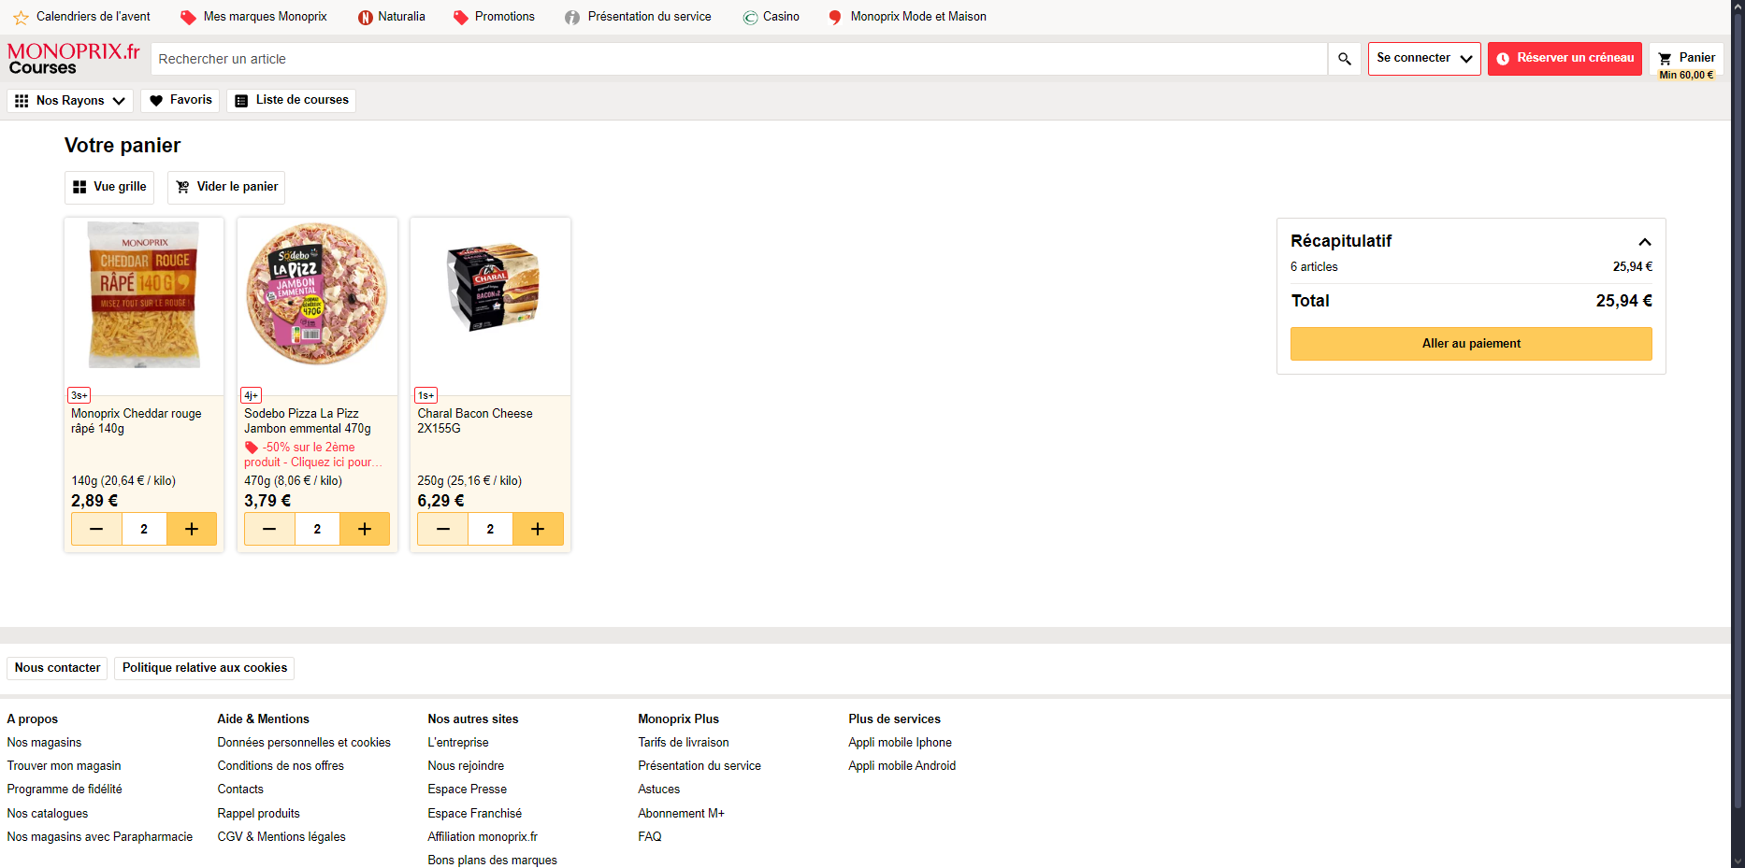Open Contacts footer link
This screenshot has width=1745, height=868.
point(240,790)
